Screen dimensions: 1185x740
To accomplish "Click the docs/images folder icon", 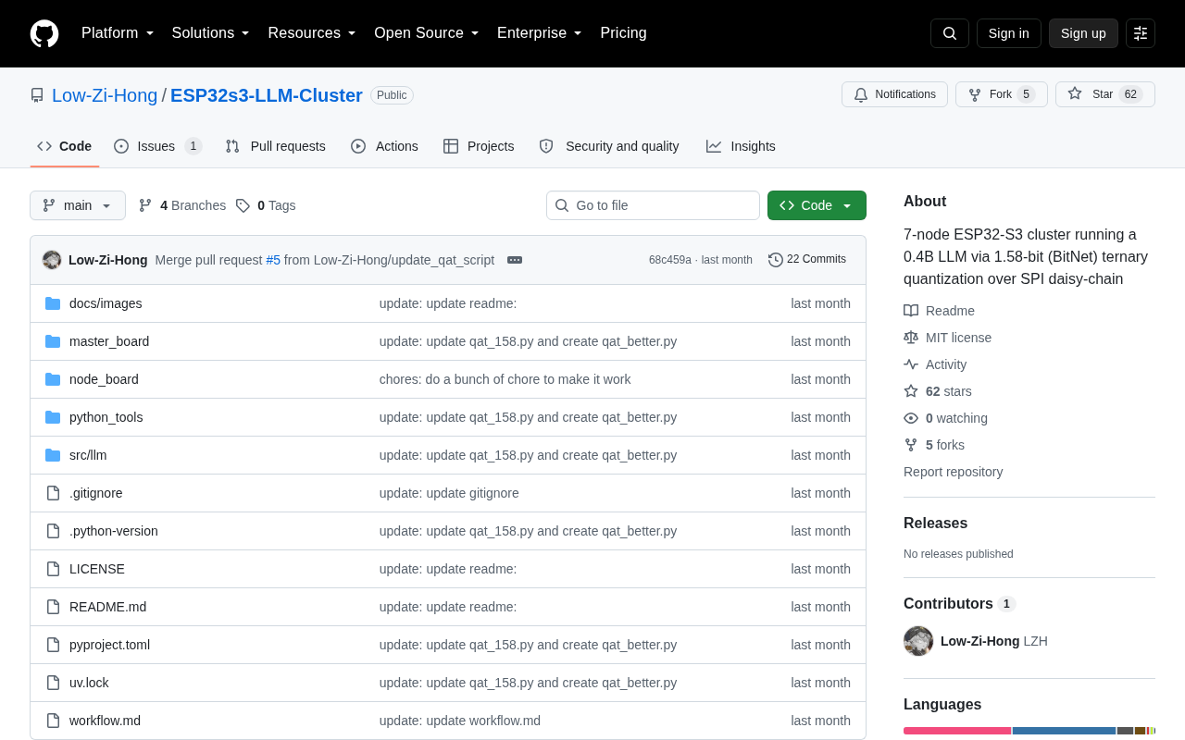I will (53, 303).
